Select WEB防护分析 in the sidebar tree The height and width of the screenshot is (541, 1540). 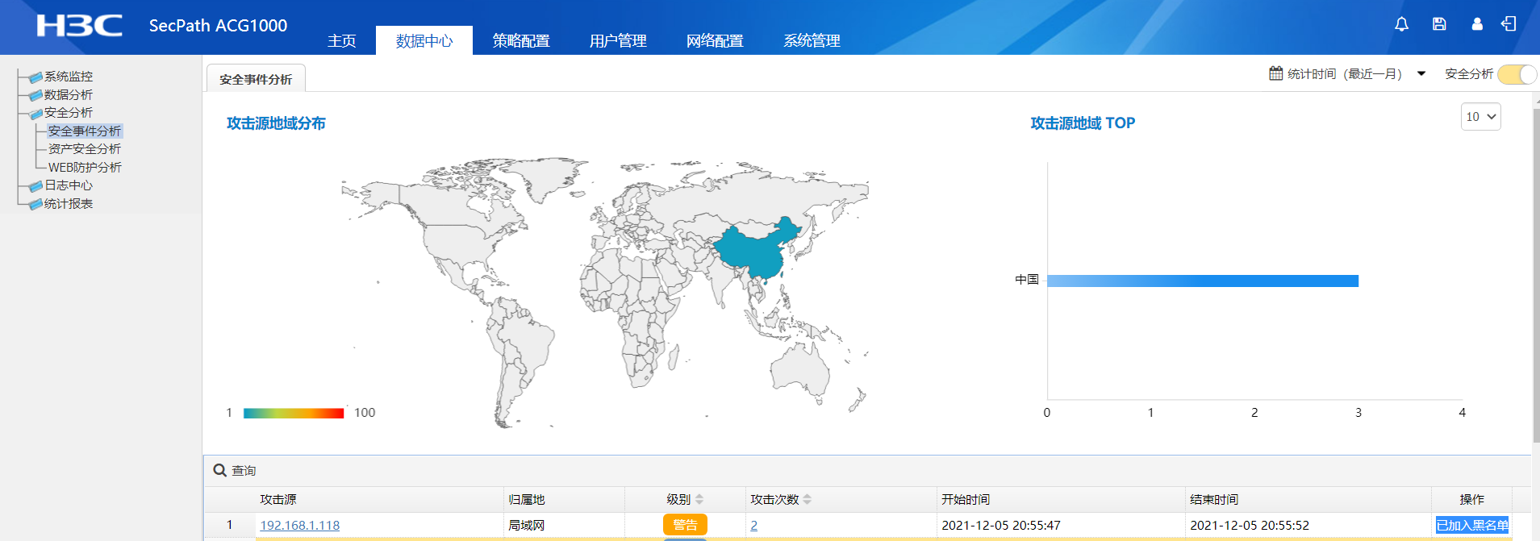[85, 168]
